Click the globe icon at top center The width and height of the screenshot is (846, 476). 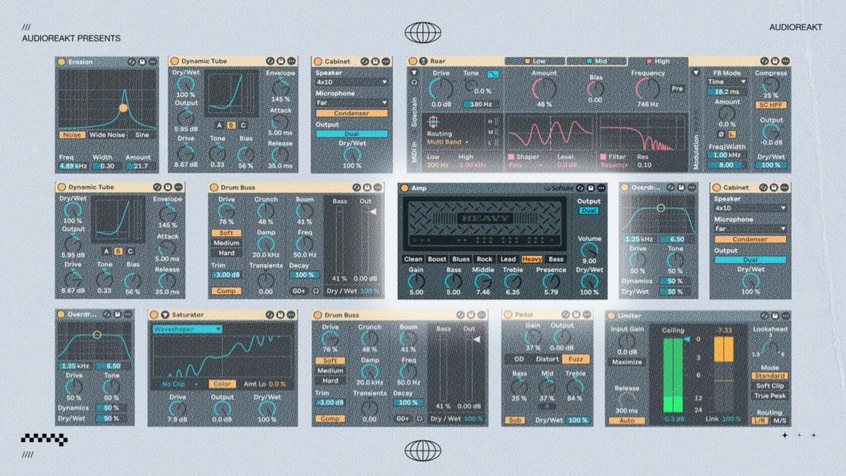pyautogui.click(x=422, y=32)
